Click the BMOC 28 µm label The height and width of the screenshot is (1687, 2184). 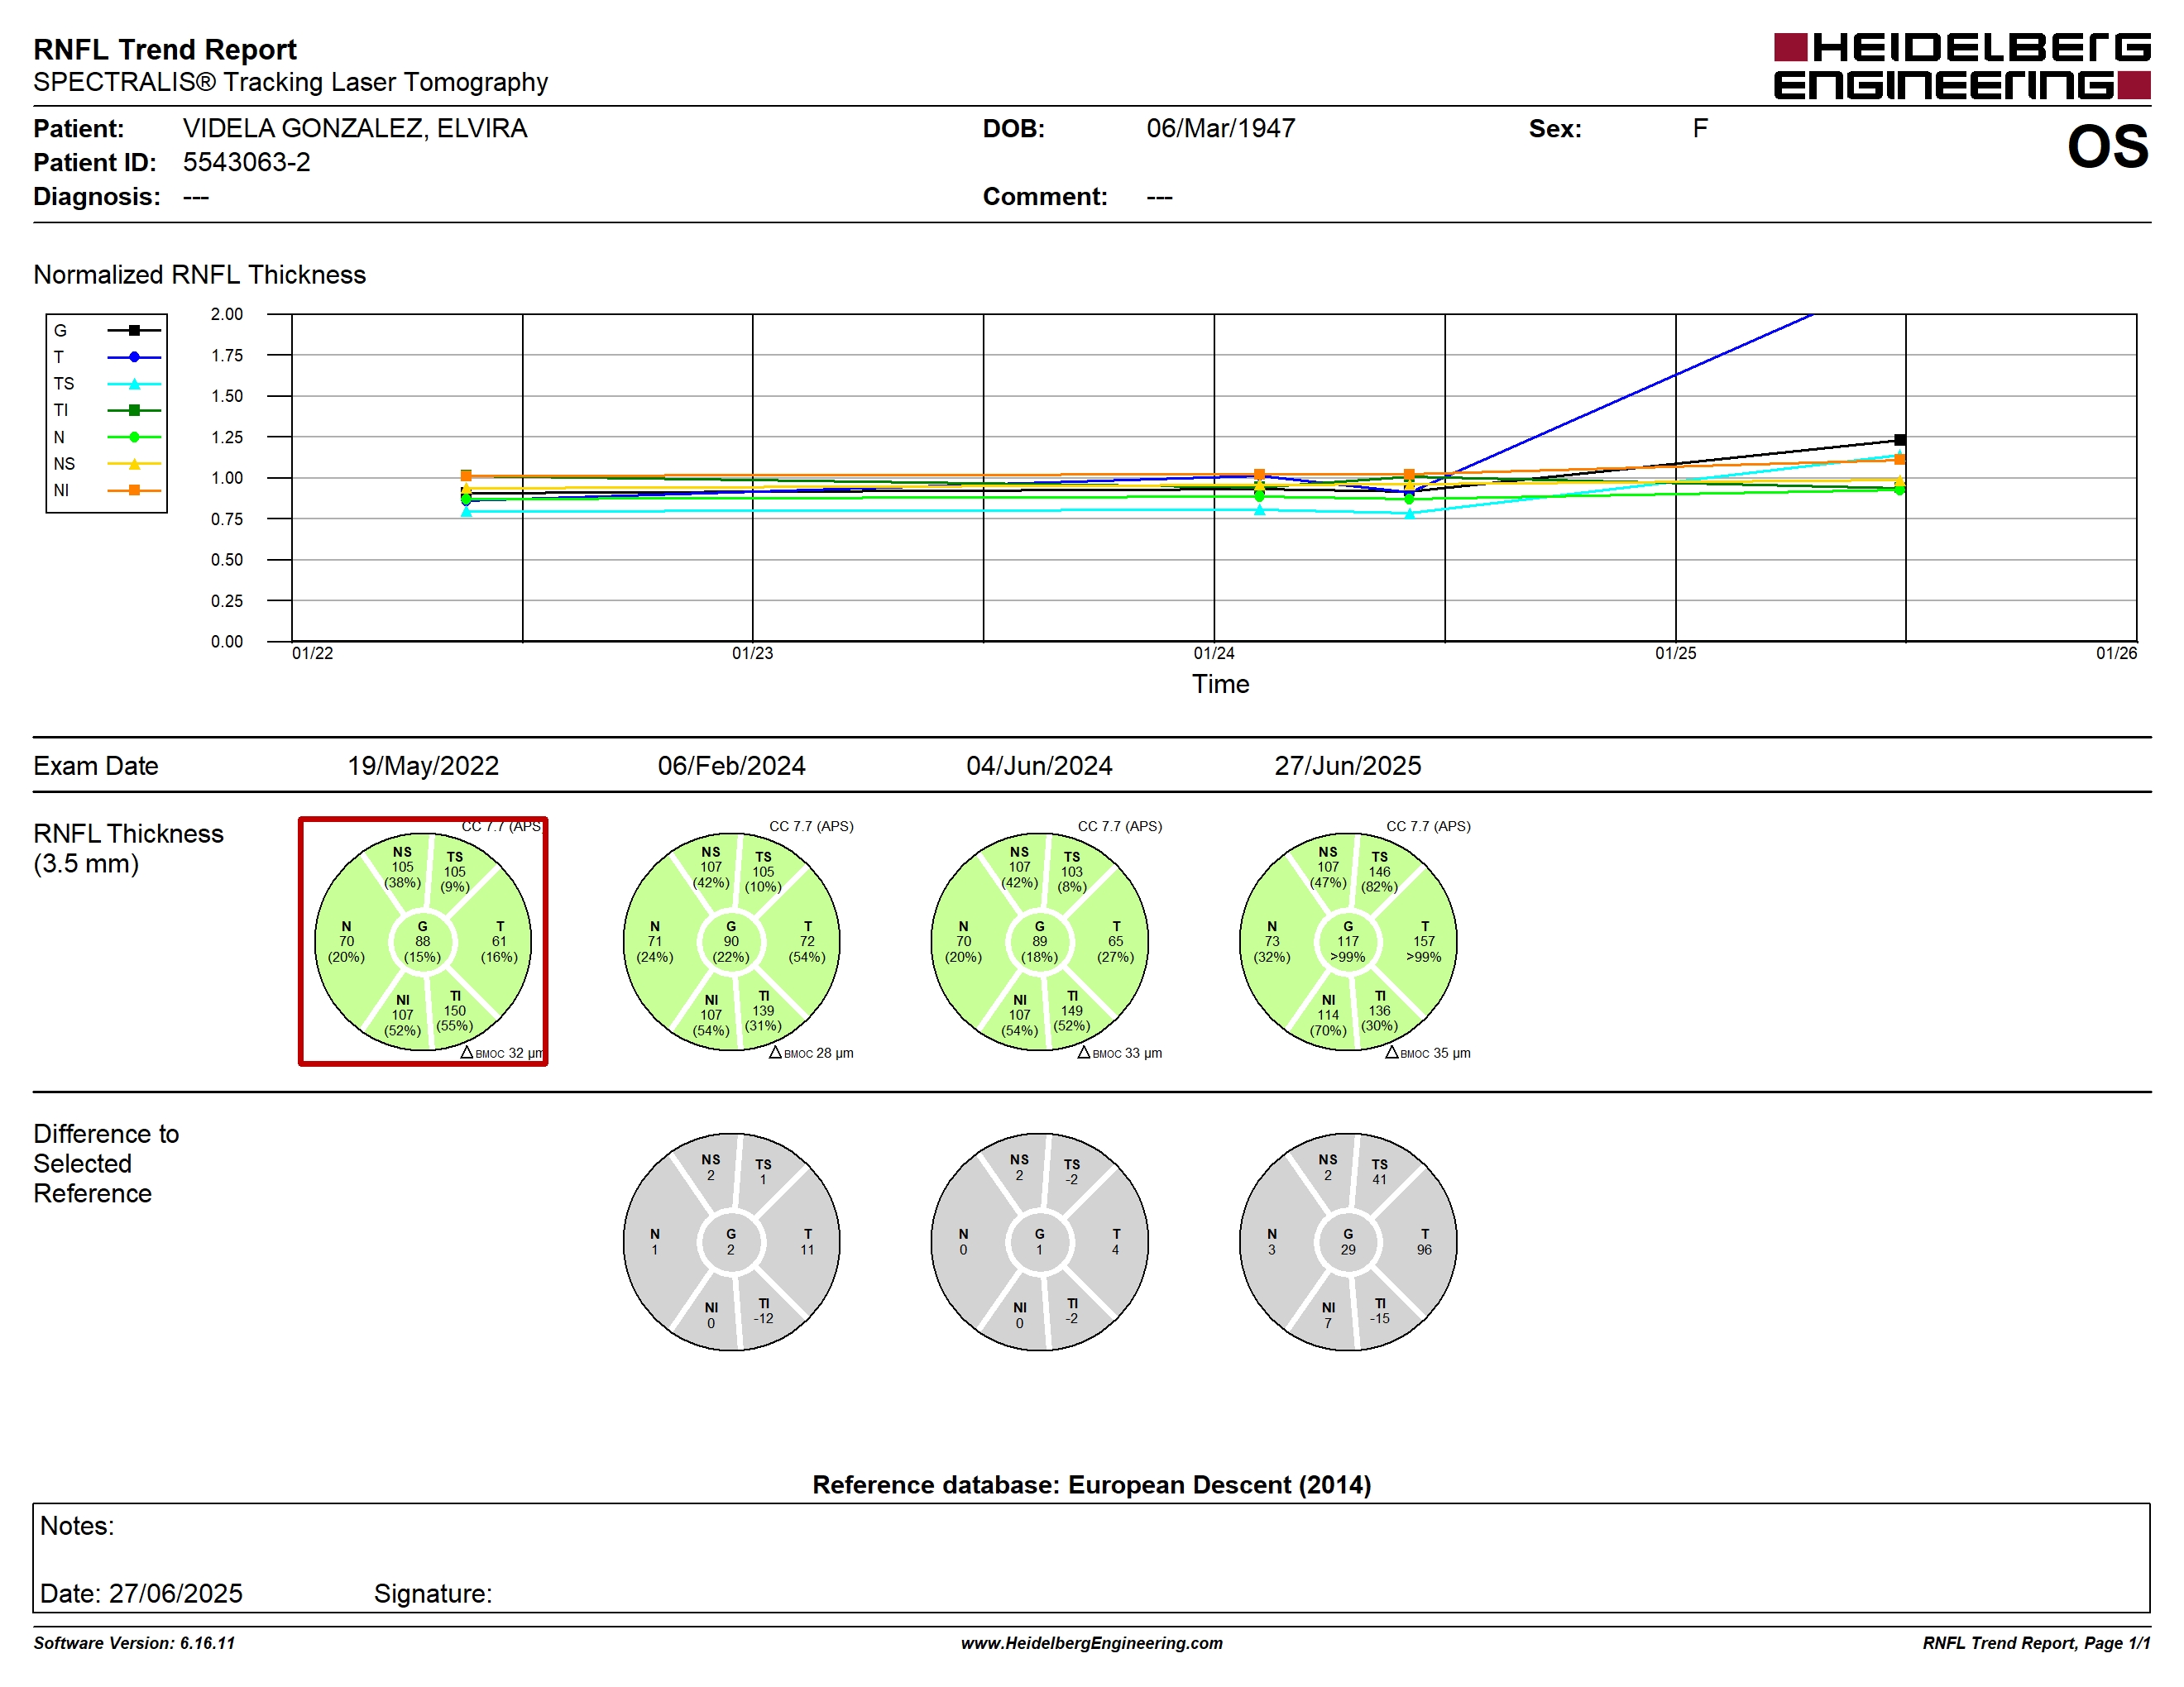pos(811,1053)
